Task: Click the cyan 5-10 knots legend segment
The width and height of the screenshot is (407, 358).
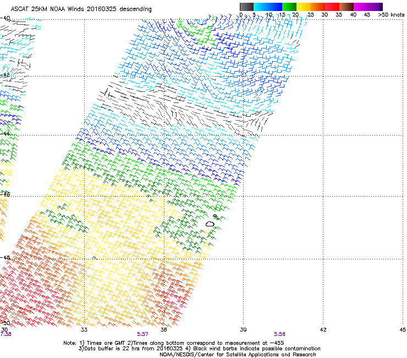Action: [261, 7]
